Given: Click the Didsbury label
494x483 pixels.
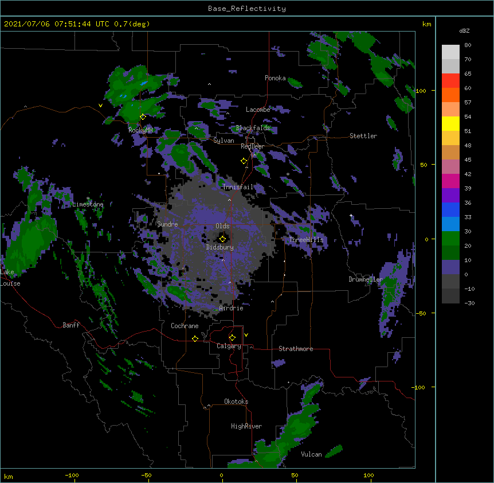Looking at the screenshot, I should pyautogui.click(x=219, y=247).
